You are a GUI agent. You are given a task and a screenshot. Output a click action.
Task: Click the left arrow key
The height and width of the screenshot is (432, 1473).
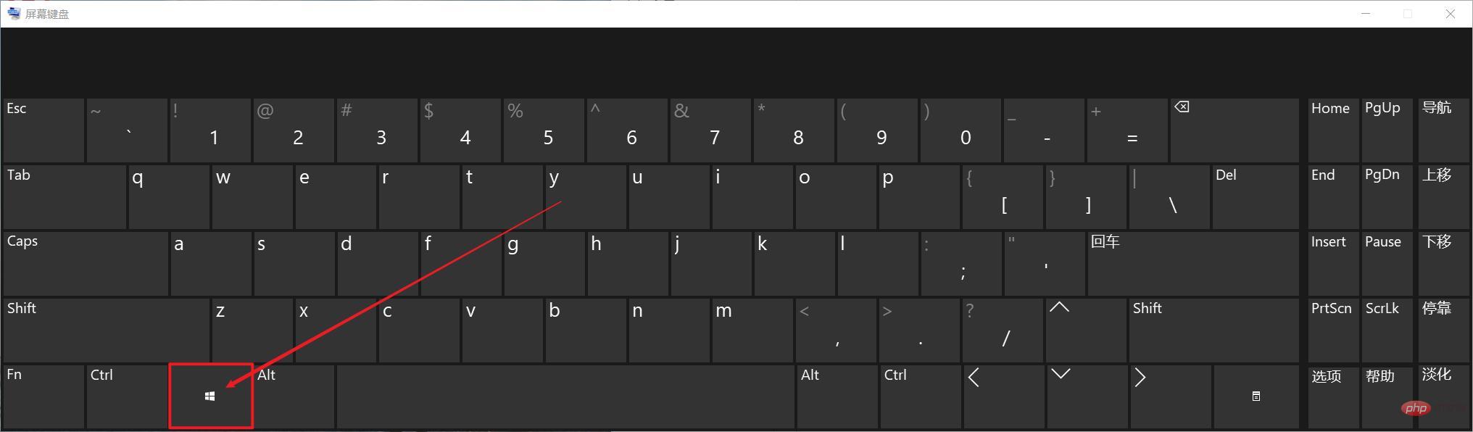[x=1003, y=396]
